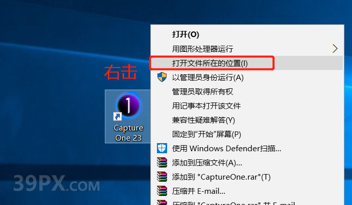Select 添加到压缩文件(A)... entry
Viewport: 352px width, 205px height.
[247, 162]
